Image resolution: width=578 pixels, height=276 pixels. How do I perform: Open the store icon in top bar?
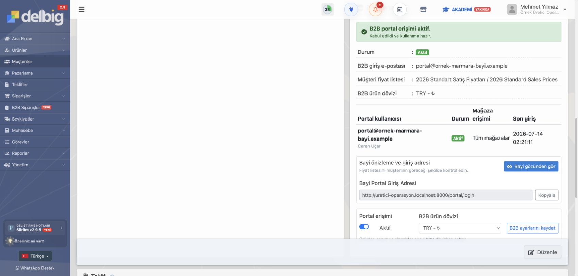[423, 10]
